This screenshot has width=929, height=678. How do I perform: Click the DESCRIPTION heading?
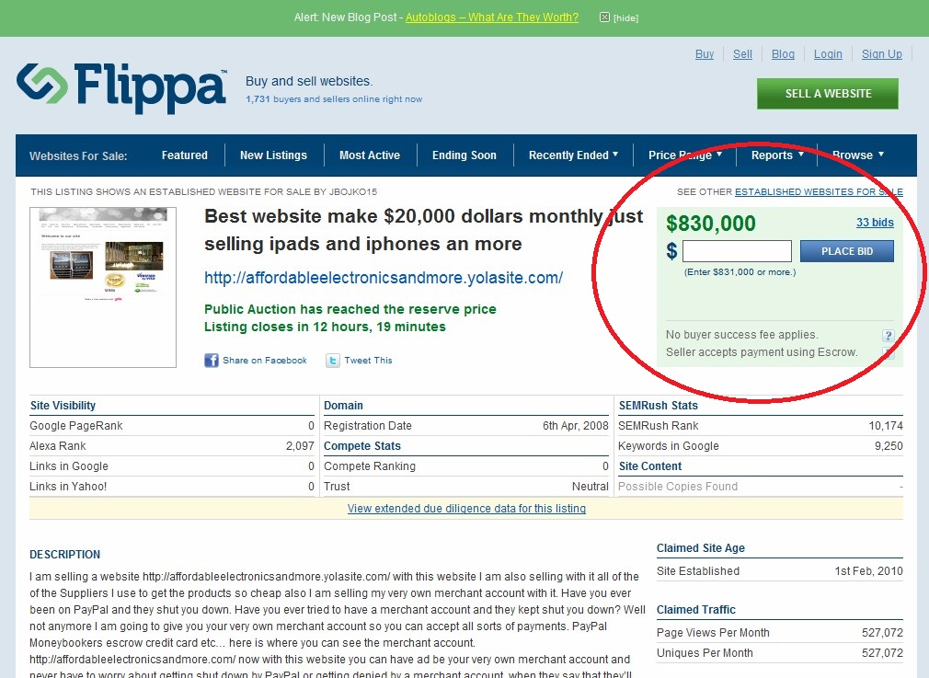[x=65, y=555]
